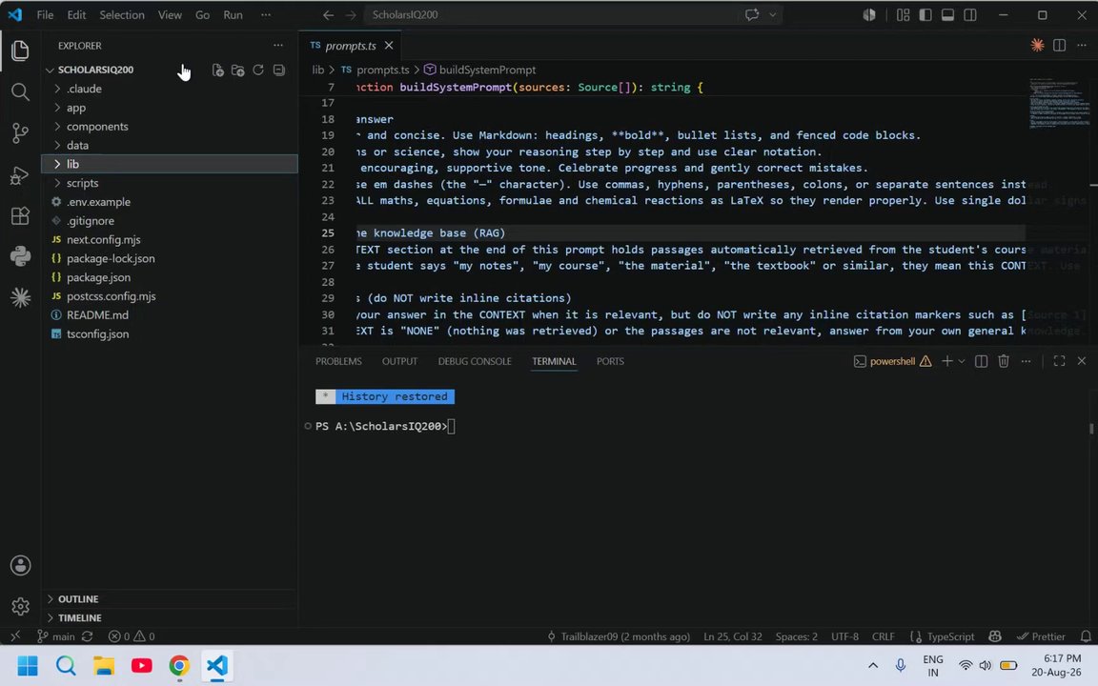Expand the lib folder
The image size is (1098, 686).
click(57, 164)
